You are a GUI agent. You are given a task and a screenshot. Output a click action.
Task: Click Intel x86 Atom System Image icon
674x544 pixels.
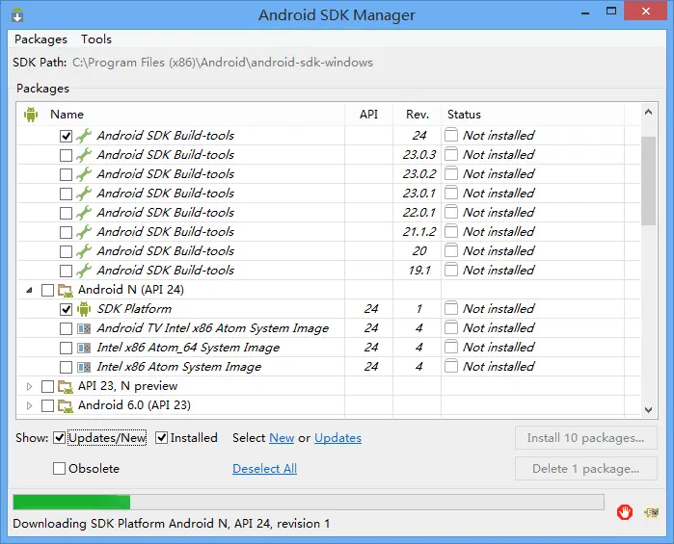click(84, 367)
